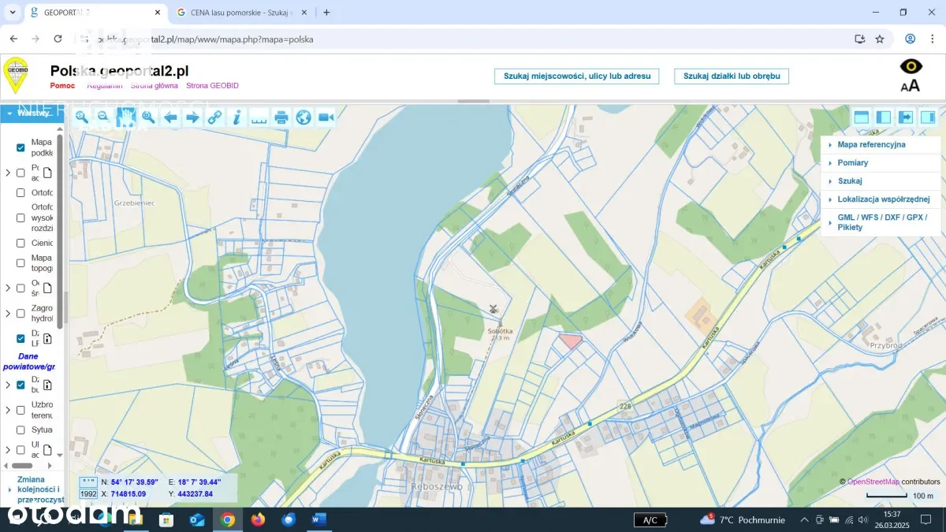Viewport: 946px width, 532px height.
Task: Open the Lokalizacja współrzędnej panel
Action: click(883, 199)
